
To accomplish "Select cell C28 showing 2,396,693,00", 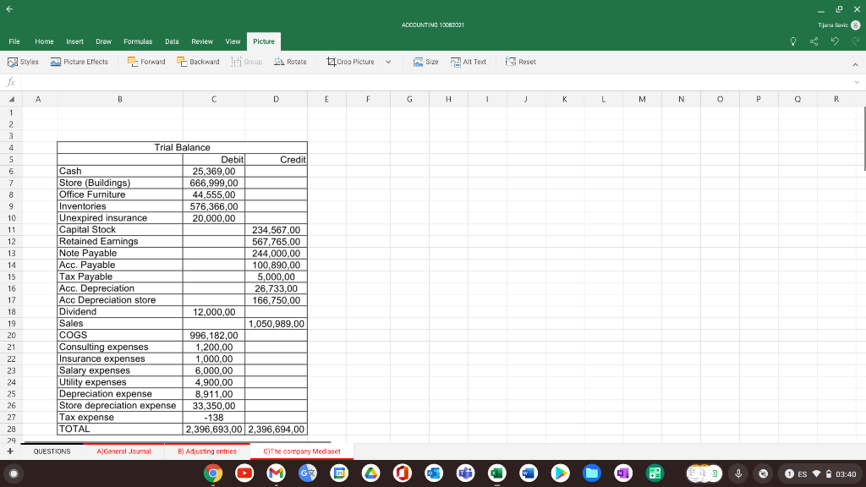I will pos(213,429).
